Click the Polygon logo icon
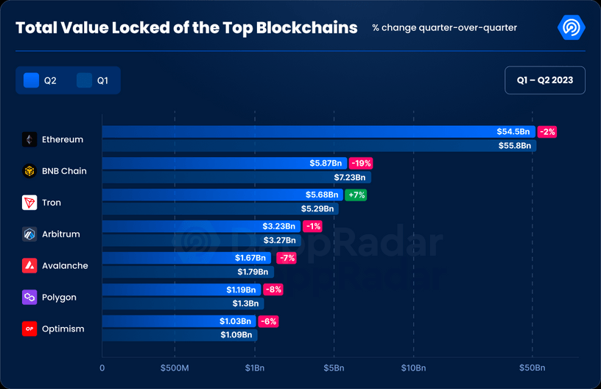Viewport: 601px width, 389px height. pyautogui.click(x=29, y=297)
